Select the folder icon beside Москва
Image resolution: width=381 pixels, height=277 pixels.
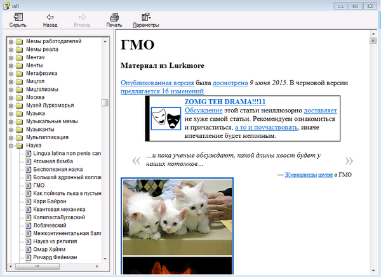20,98
